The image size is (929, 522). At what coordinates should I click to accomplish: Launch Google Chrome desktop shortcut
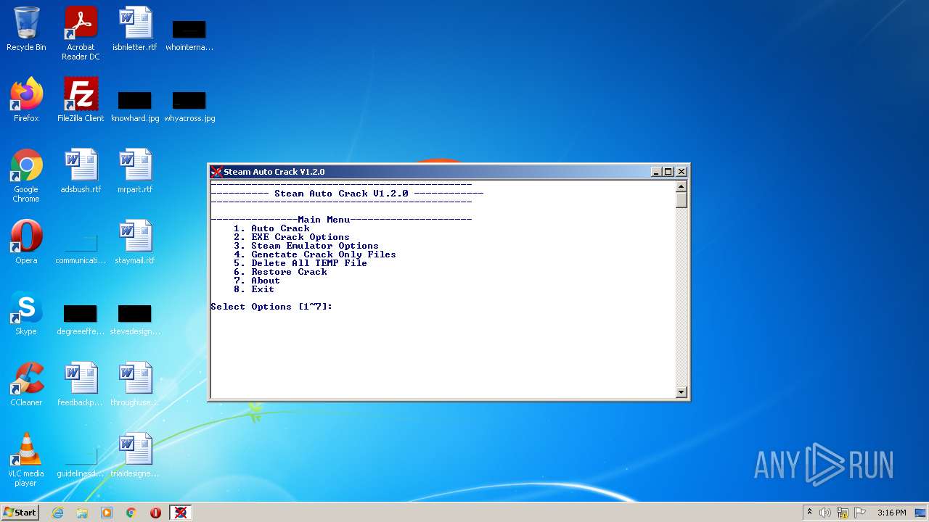point(26,175)
